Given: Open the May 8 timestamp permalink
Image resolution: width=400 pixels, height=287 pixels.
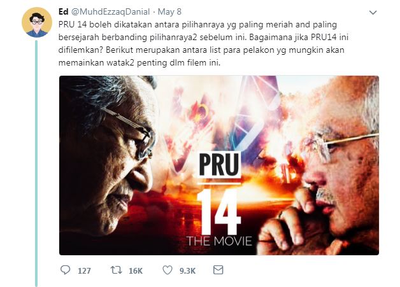Looking at the screenshot, I should [x=169, y=11].
